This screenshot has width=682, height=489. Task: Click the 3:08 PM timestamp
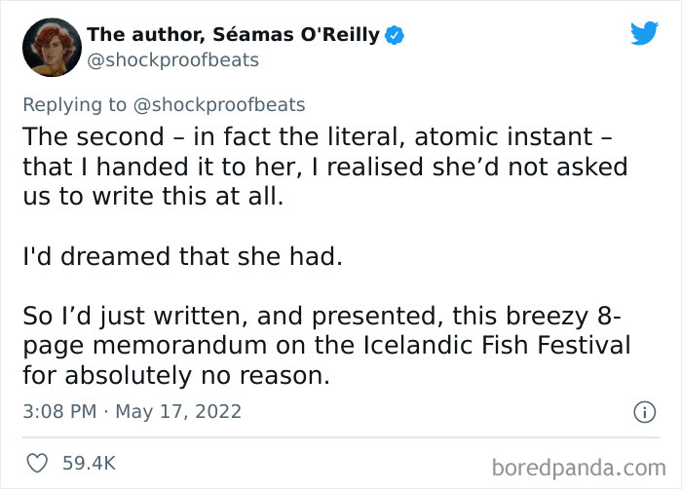[x=58, y=412]
